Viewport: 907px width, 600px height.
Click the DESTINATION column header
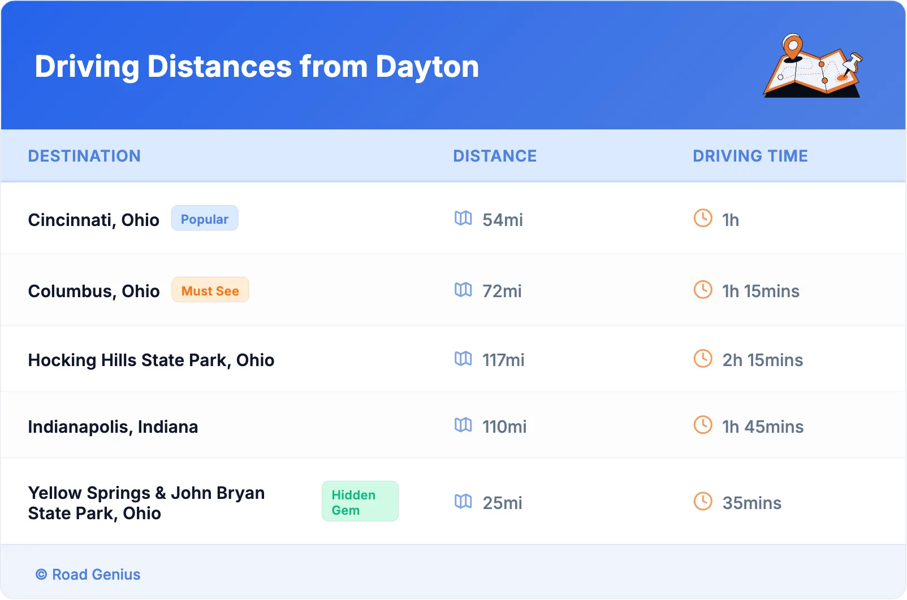(x=84, y=156)
